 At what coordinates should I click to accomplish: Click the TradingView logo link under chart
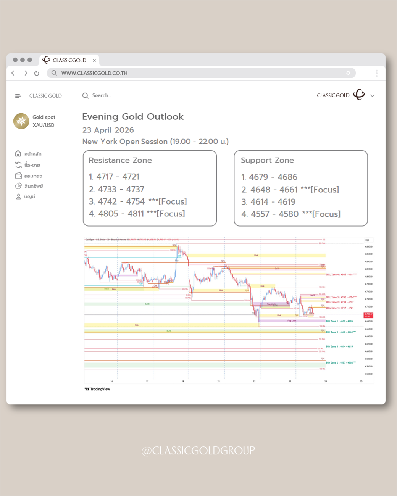pos(97,389)
